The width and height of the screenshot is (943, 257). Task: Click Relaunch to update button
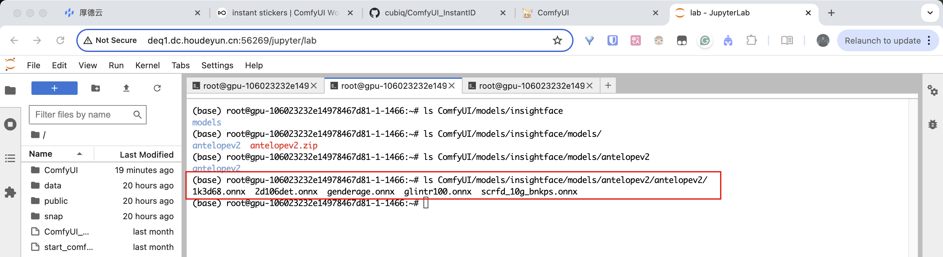tap(882, 41)
